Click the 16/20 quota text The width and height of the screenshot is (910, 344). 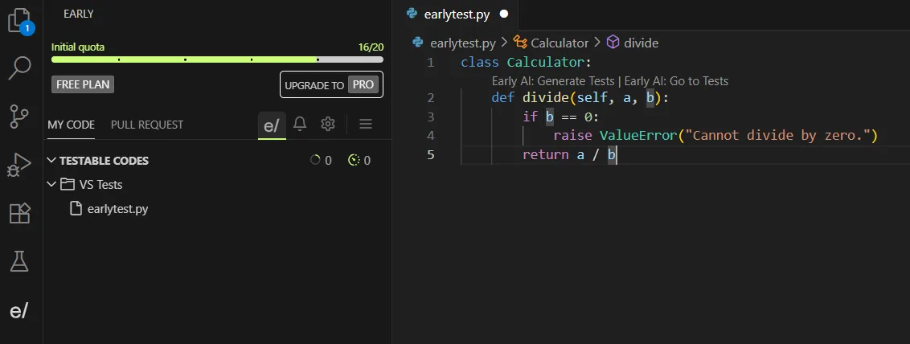371,47
